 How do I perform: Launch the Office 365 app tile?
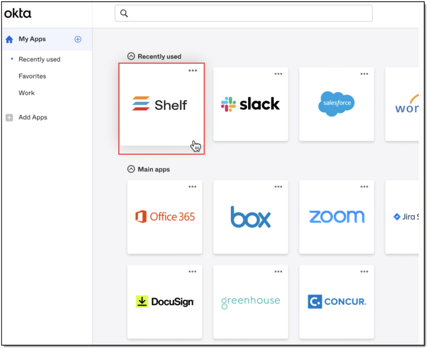click(165, 217)
